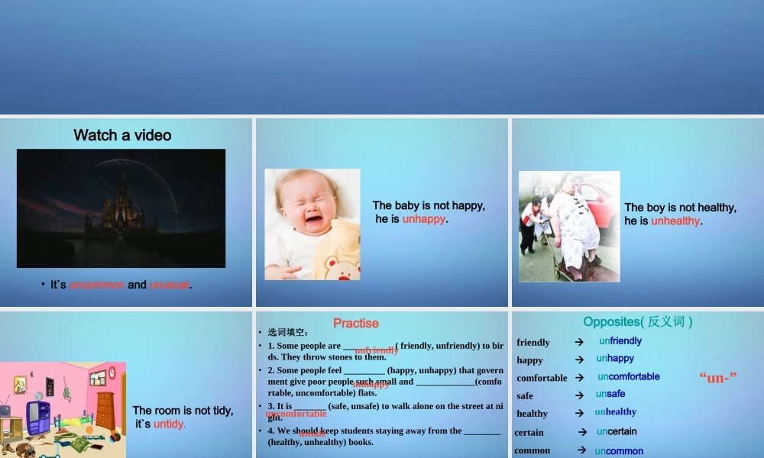Click the orange "un-" prefix label
Screen dimensions: 764x458
point(717,377)
